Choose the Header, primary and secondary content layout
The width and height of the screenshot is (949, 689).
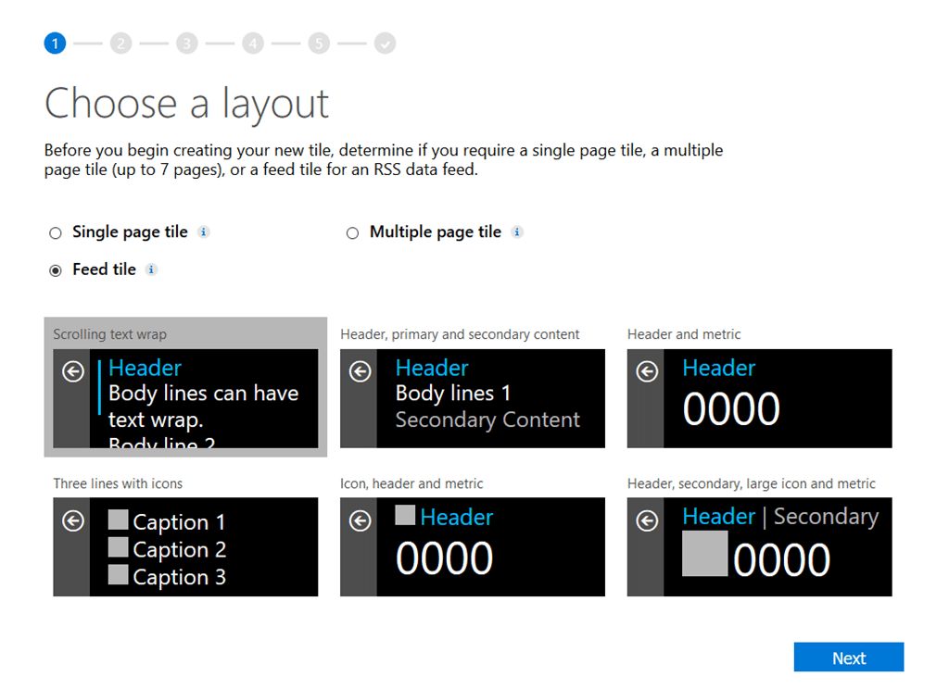click(x=473, y=398)
